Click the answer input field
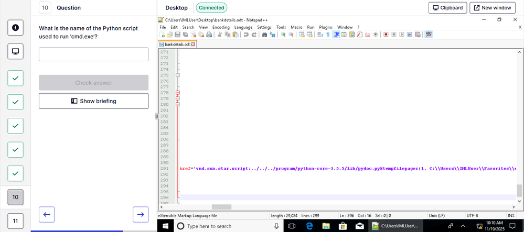This screenshot has width=524, height=232. [x=93, y=54]
